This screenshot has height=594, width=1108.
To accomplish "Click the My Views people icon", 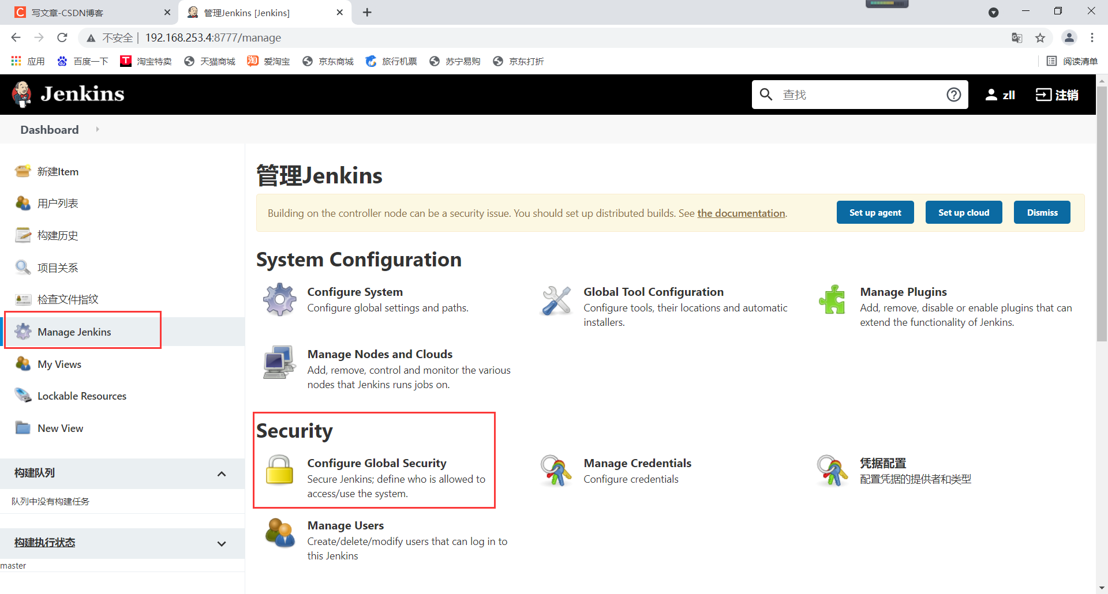I will [x=23, y=364].
